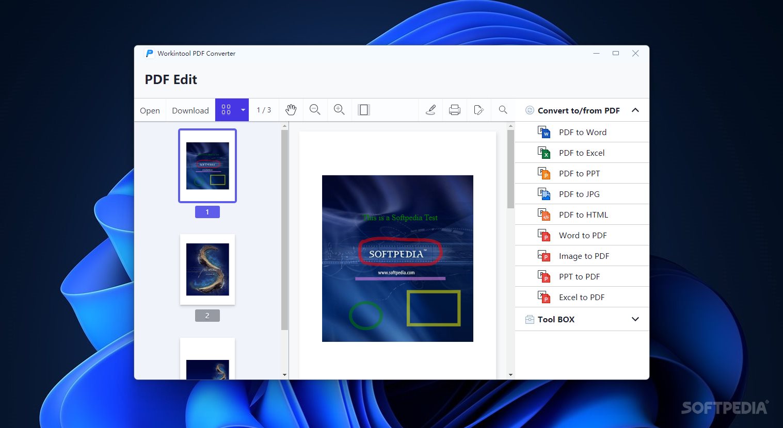Click the Open button
Screen dimensions: 783x428
point(150,110)
